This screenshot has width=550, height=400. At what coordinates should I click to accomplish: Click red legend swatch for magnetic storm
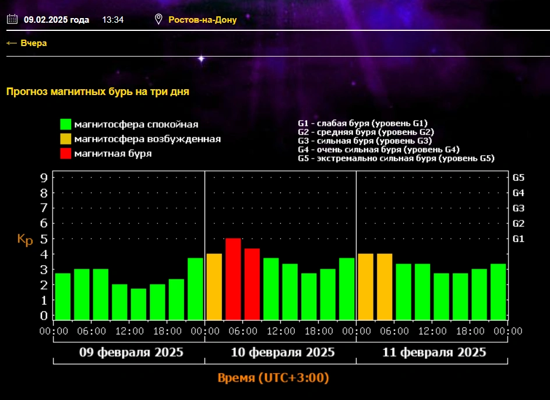click(x=66, y=153)
